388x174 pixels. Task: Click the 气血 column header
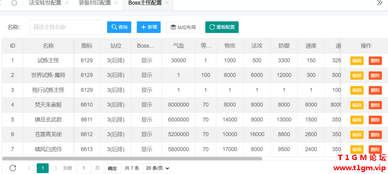[178, 46]
